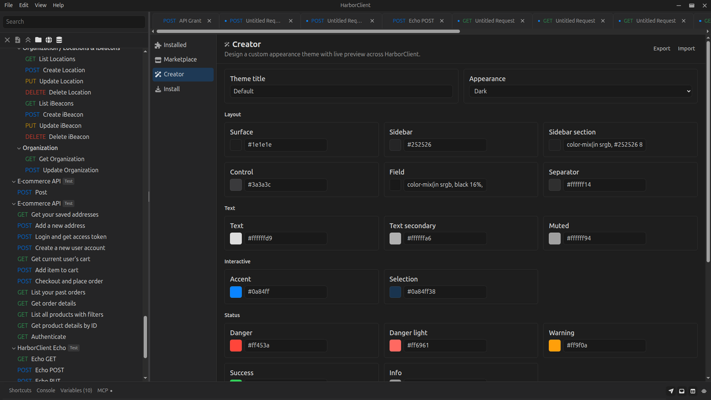
Task: Open the Console in status bar
Action: [46, 391]
